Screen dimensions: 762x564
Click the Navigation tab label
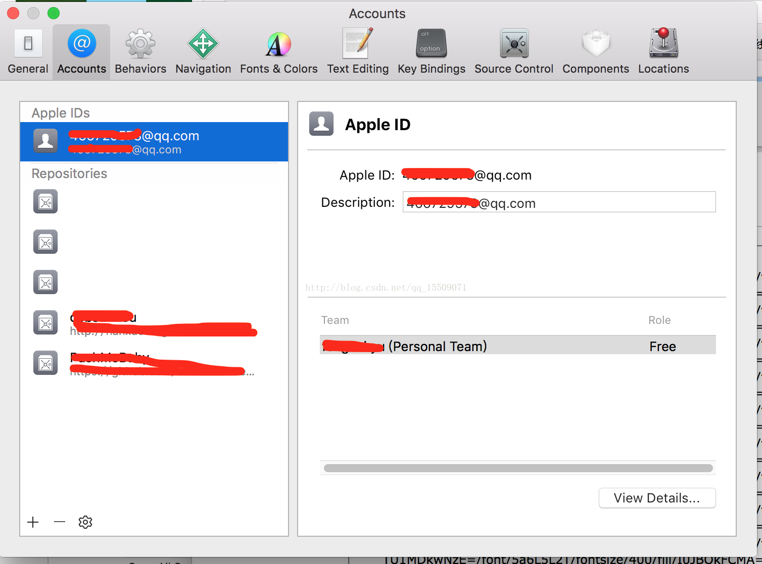click(x=203, y=69)
